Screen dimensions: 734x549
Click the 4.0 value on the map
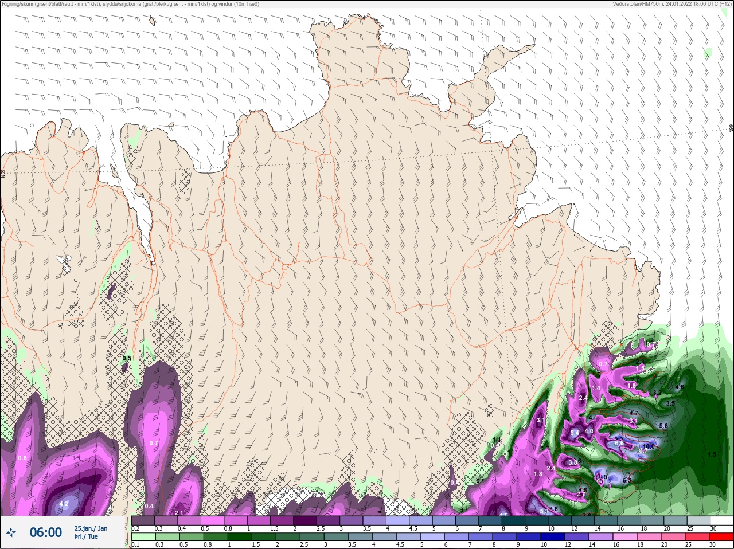[x=589, y=432]
